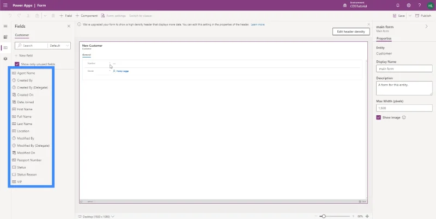Open the Save options dropdown arrow

[410, 16]
